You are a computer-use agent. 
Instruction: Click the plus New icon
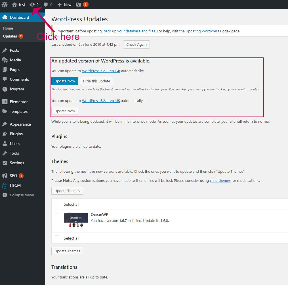tap(59, 5)
